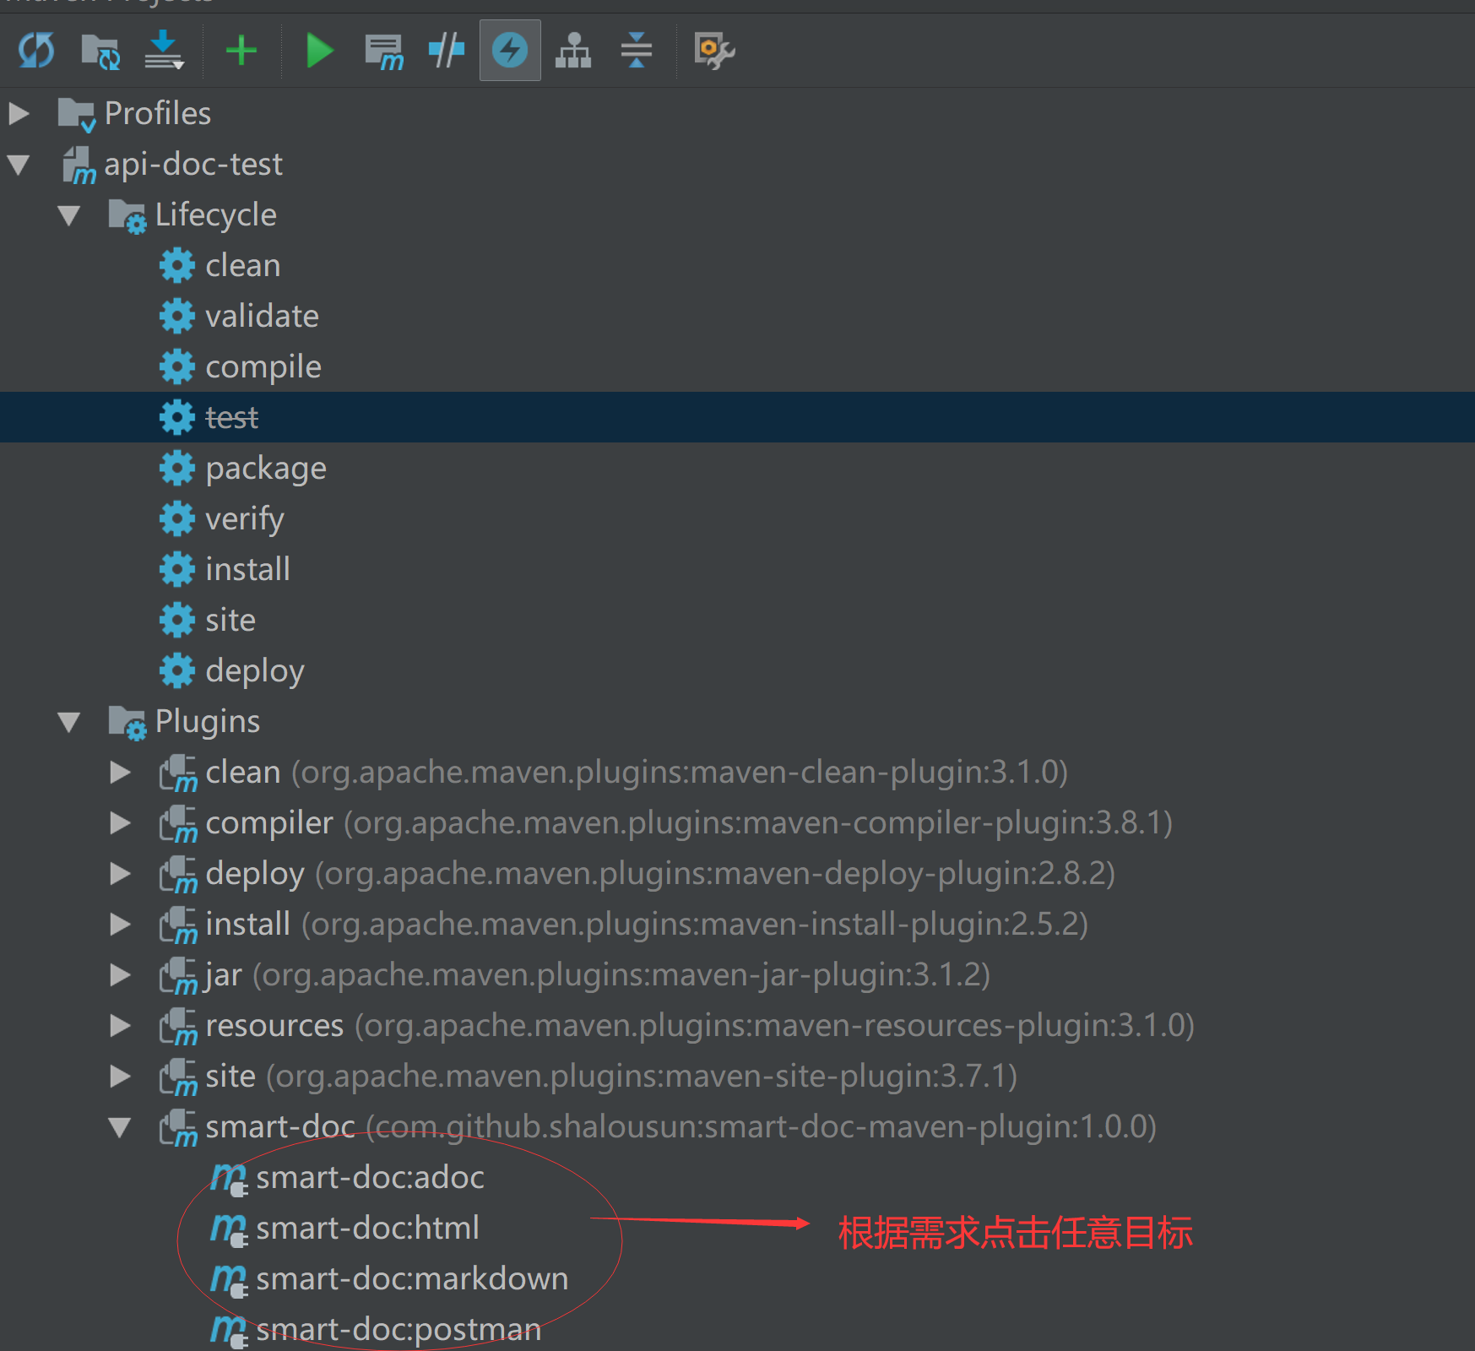Click Generate Sources and Update Folders icon

(x=100, y=51)
